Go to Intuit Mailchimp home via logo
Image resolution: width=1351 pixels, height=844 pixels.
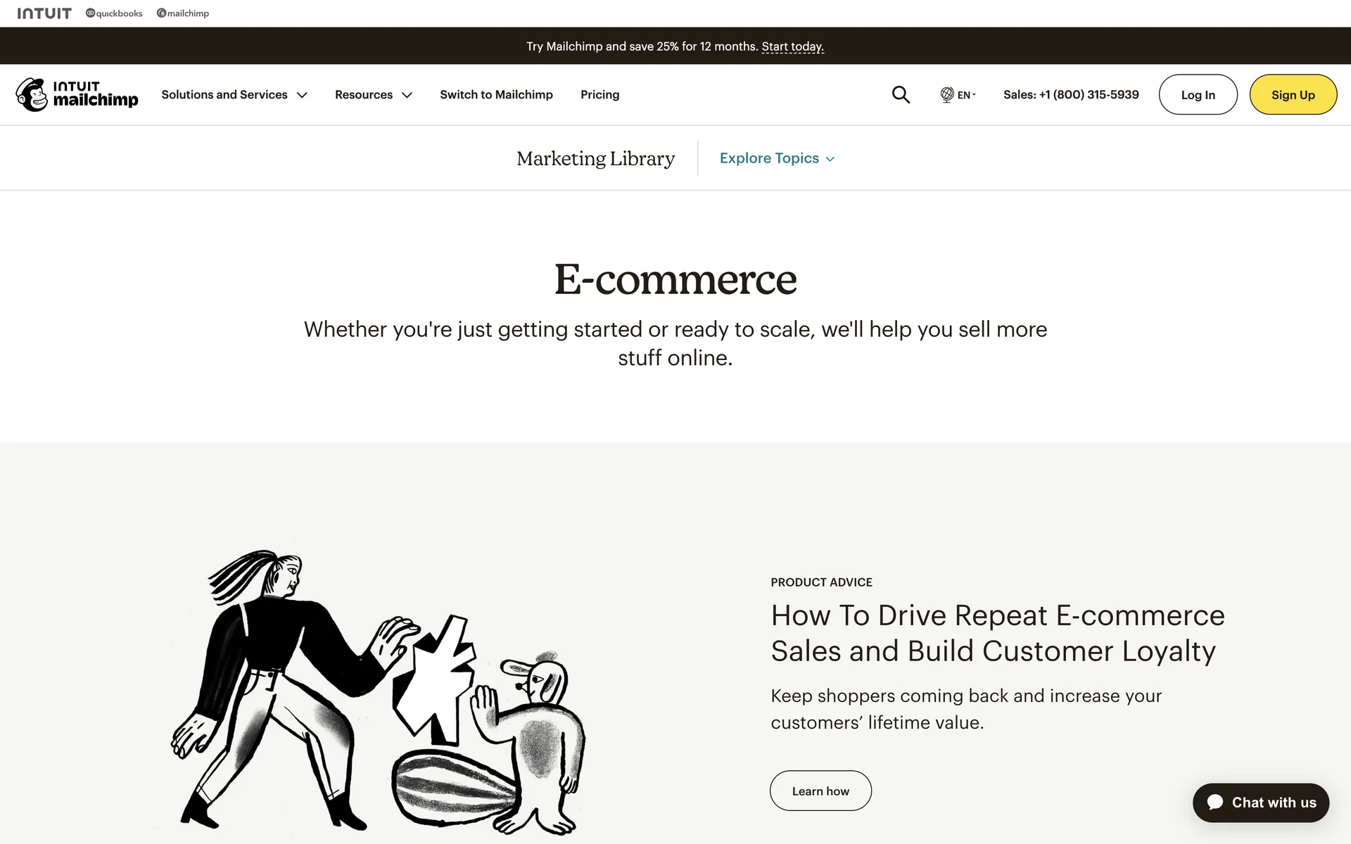pos(77,95)
